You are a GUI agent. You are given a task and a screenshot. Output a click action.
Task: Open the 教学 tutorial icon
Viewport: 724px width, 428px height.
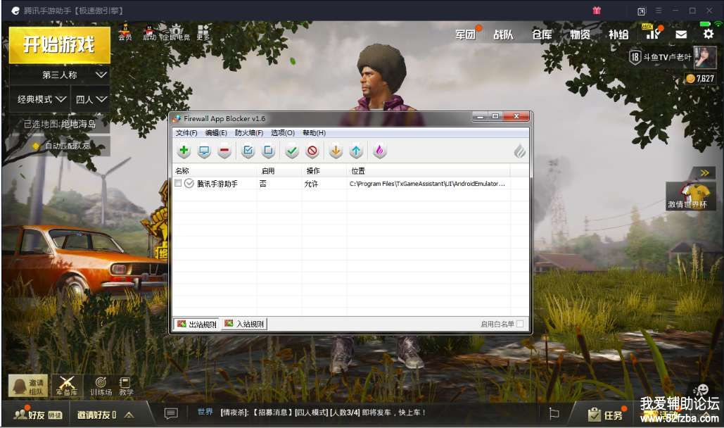(125, 386)
